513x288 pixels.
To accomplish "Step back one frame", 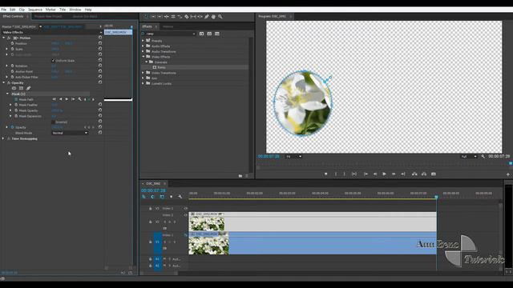I will click(x=375, y=174).
